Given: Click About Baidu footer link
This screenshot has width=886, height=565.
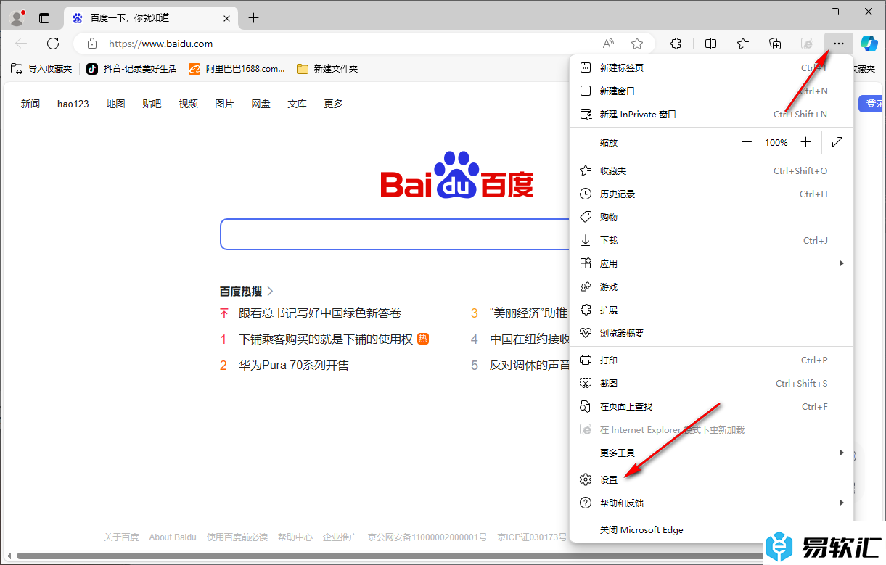Looking at the screenshot, I should tap(173, 537).
